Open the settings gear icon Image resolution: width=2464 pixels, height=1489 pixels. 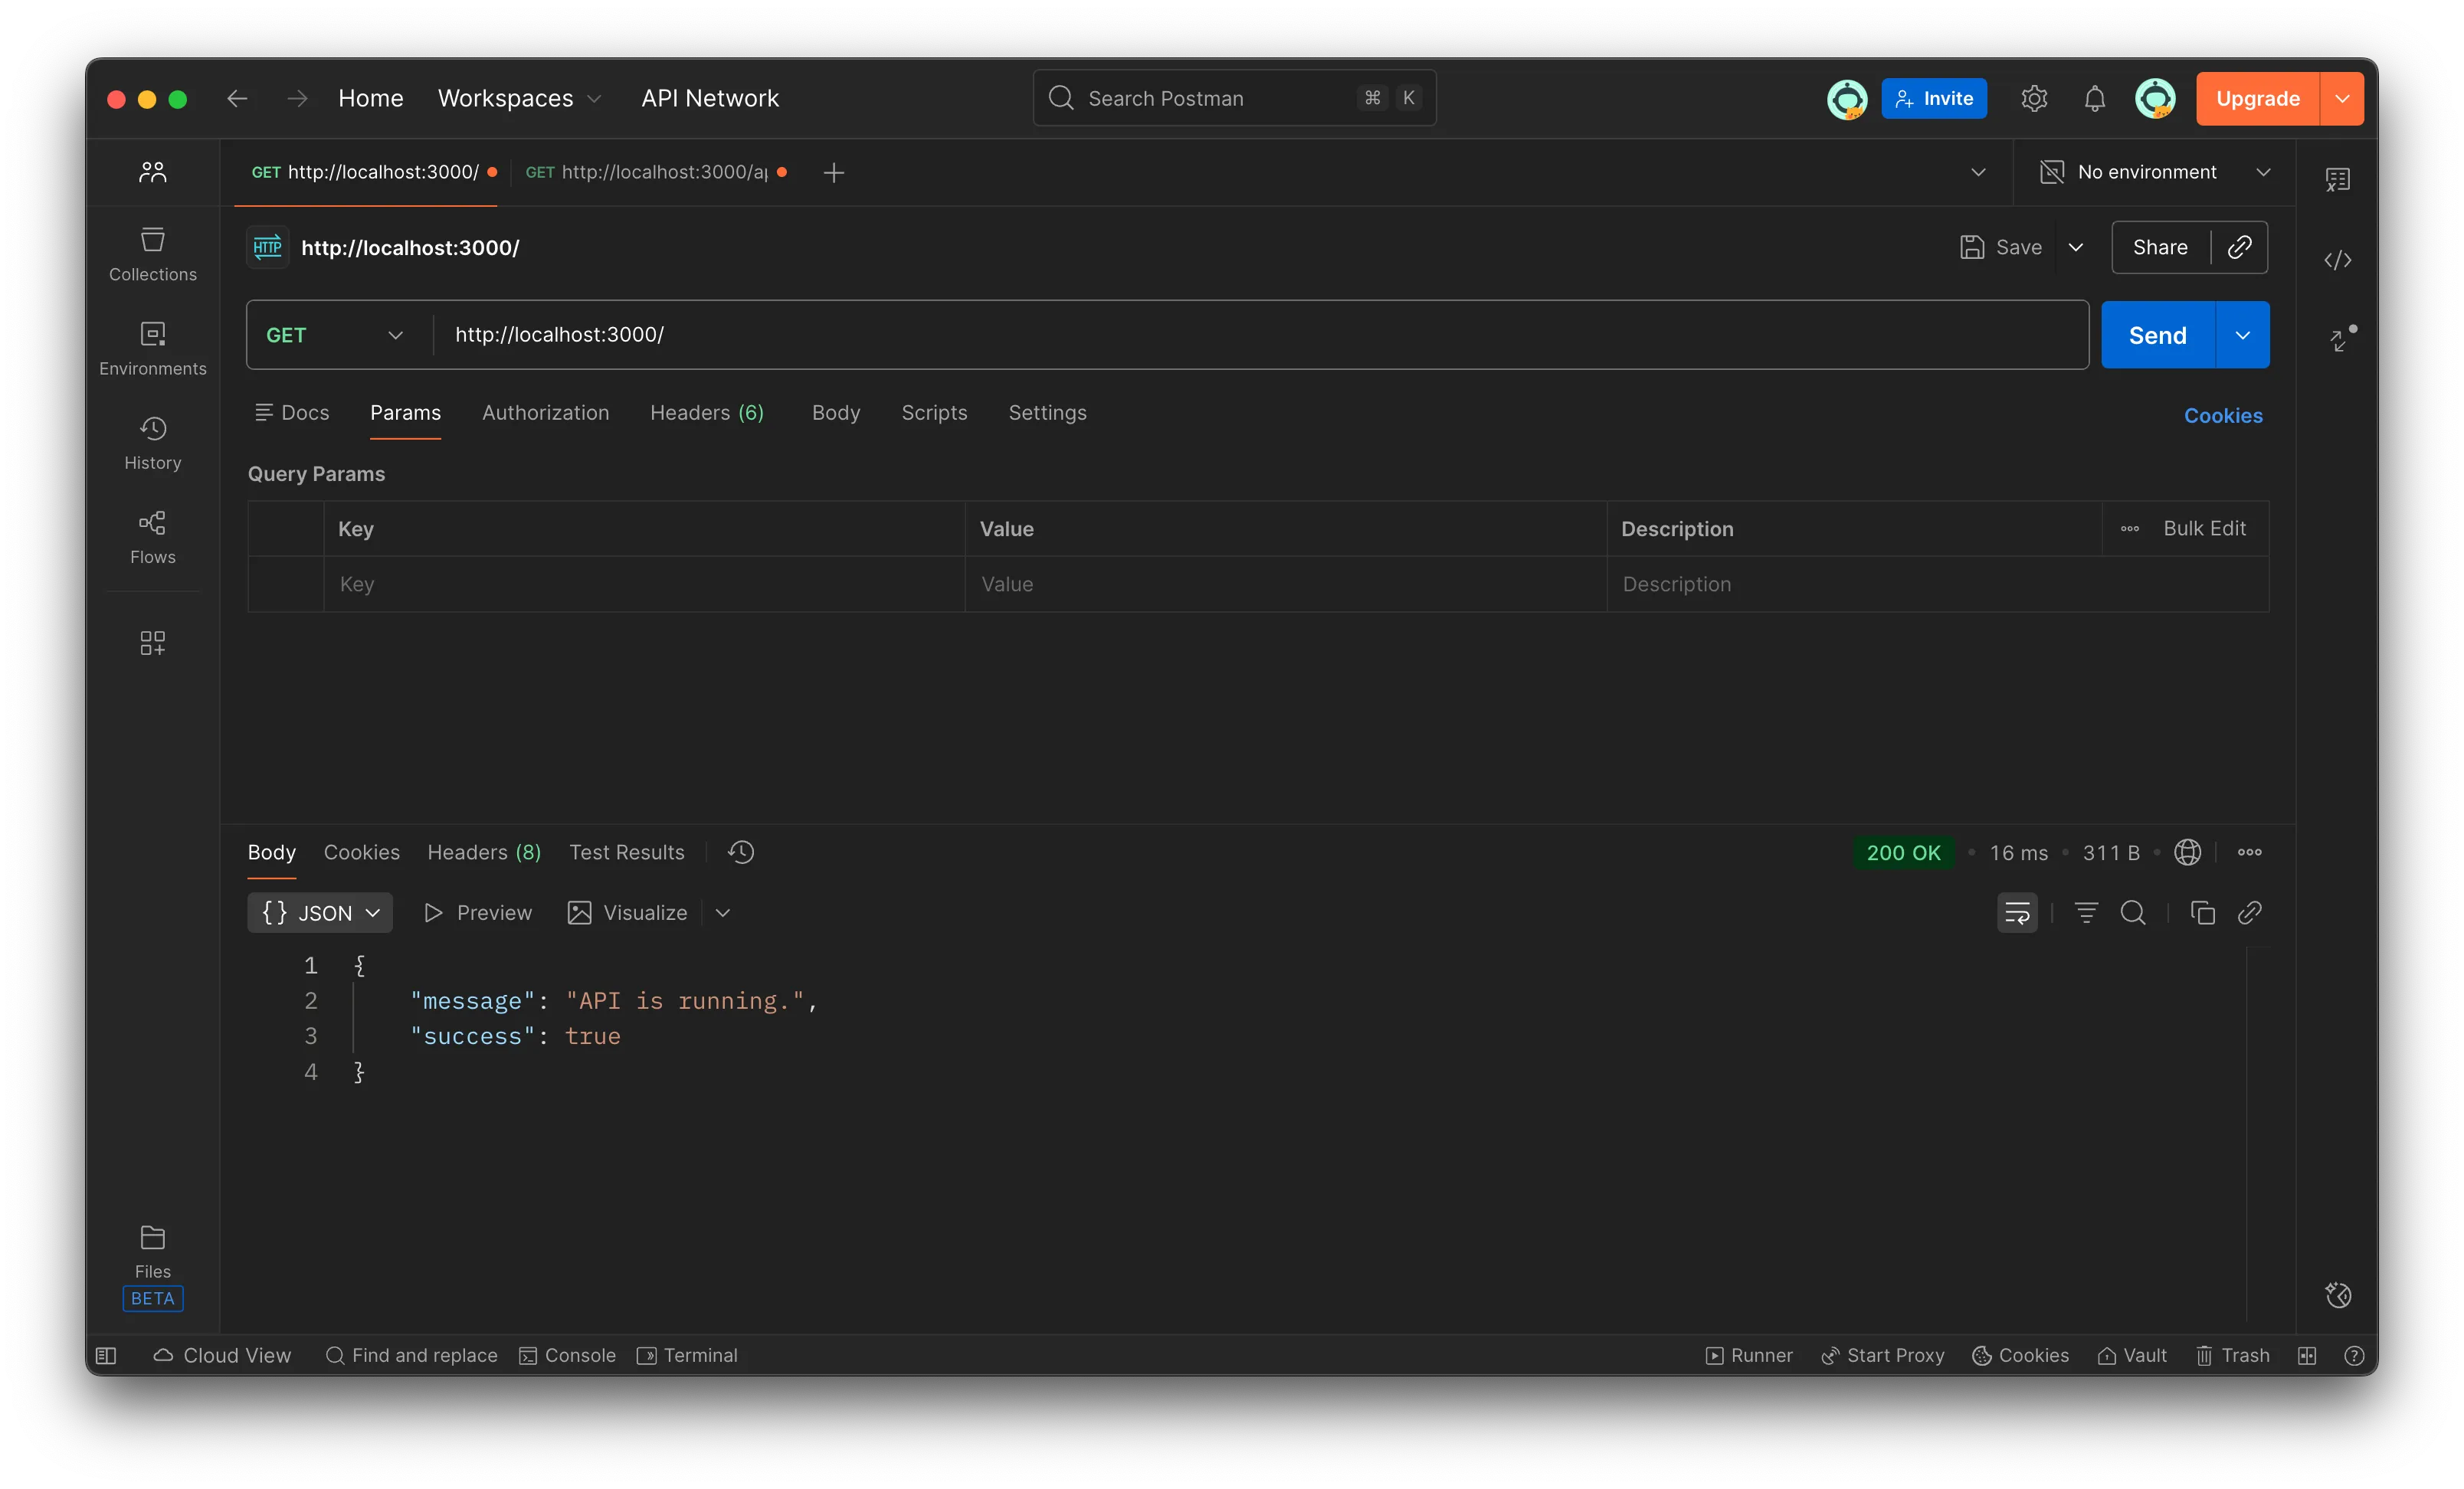[2033, 98]
